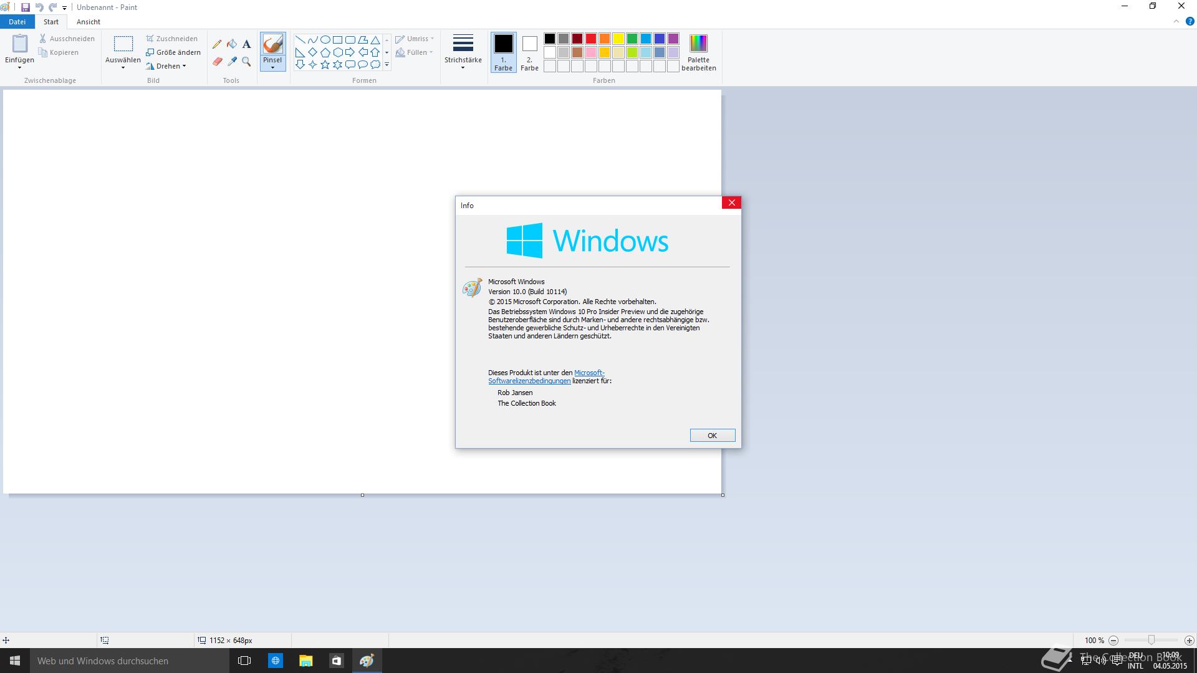The width and height of the screenshot is (1197, 673).
Task: Choose the Five-point star shape
Action: pyautogui.click(x=325, y=65)
